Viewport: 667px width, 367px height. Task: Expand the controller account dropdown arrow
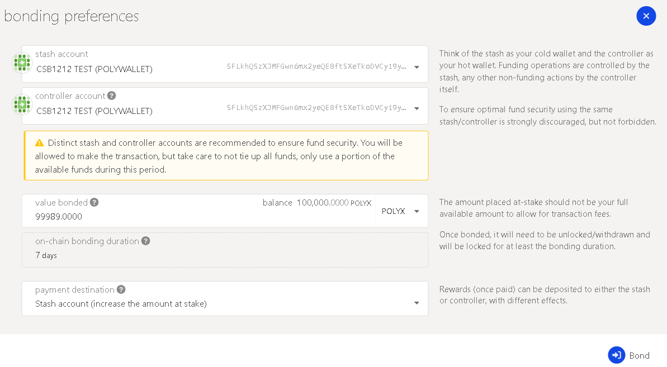click(x=417, y=108)
